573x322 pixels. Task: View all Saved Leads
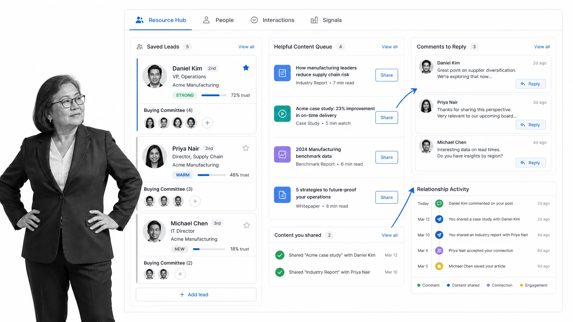(246, 47)
